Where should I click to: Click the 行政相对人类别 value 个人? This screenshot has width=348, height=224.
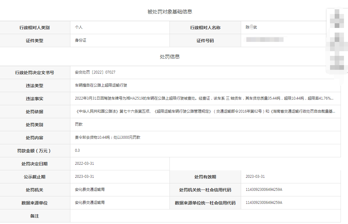pyautogui.click(x=79, y=27)
